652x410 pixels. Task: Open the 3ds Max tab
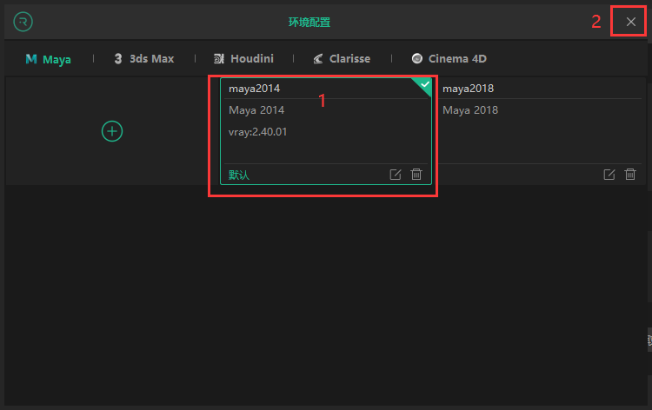tap(144, 59)
